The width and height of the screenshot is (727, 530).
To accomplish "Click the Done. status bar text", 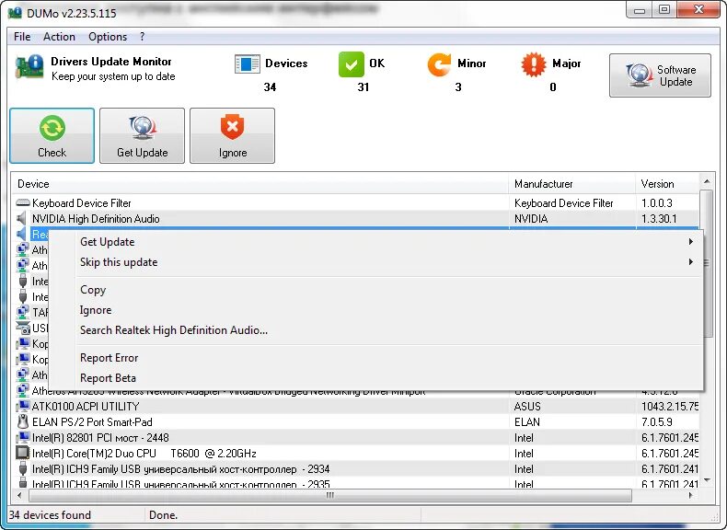I will (163, 514).
